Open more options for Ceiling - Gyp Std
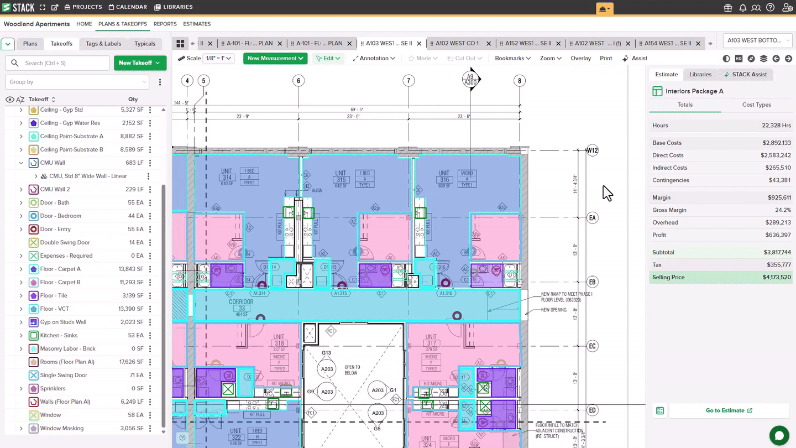This screenshot has width=796, height=448. pos(150,110)
